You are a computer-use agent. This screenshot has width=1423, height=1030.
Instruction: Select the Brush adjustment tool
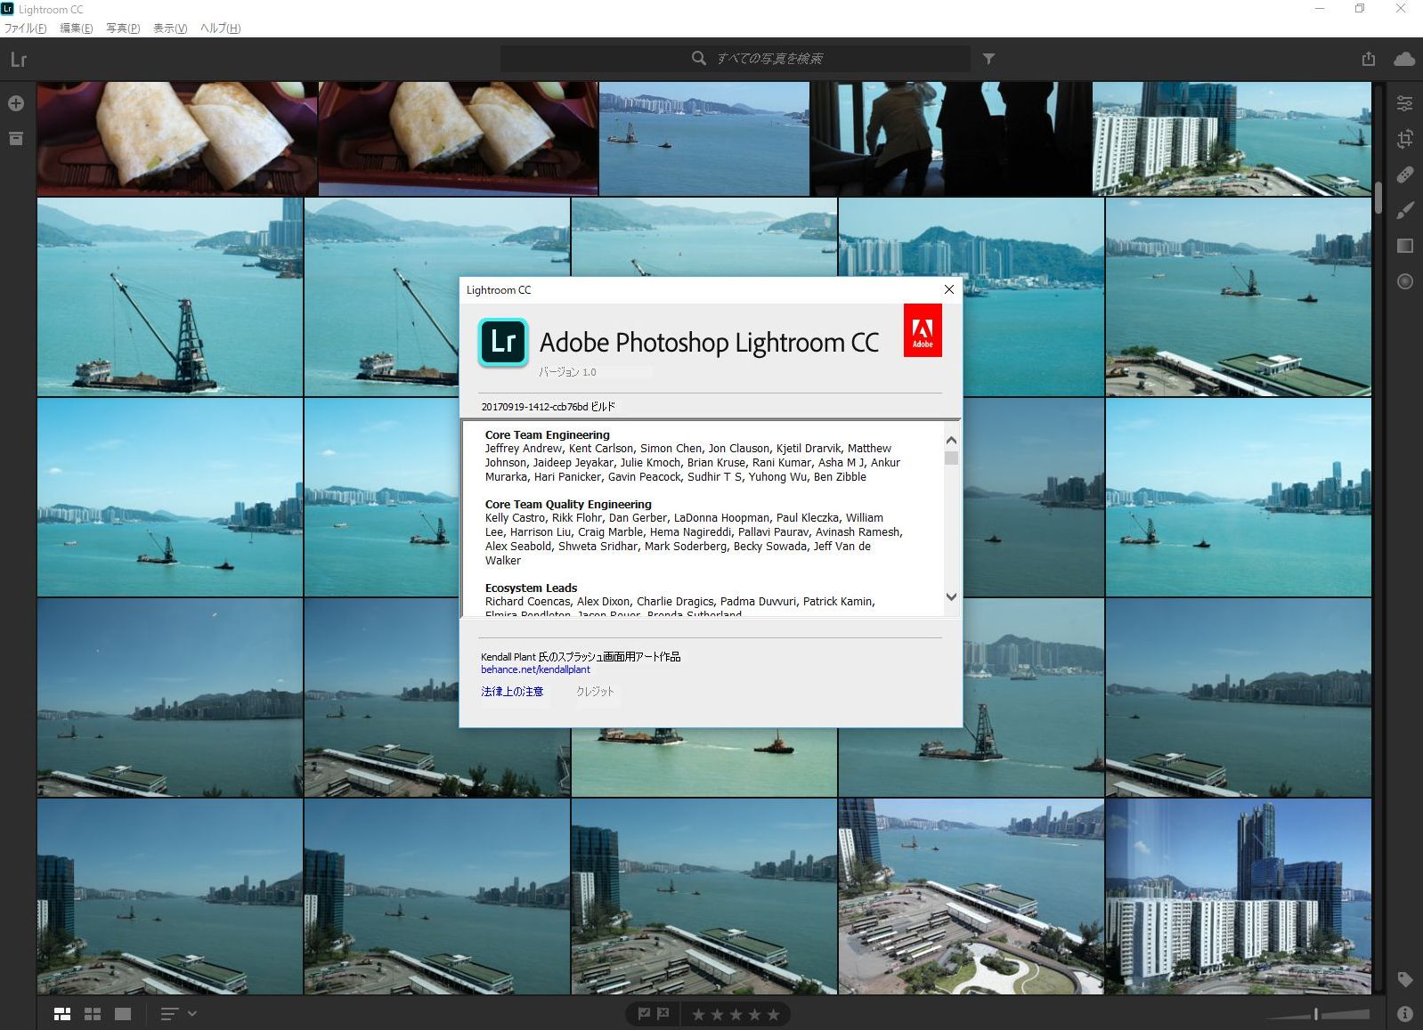1404,210
